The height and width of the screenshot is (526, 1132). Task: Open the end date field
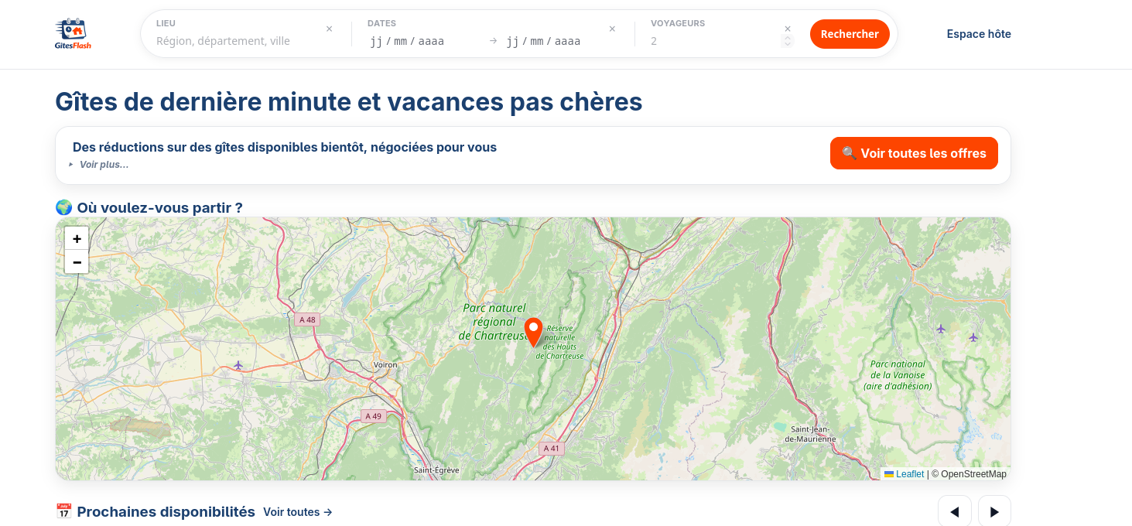(543, 41)
